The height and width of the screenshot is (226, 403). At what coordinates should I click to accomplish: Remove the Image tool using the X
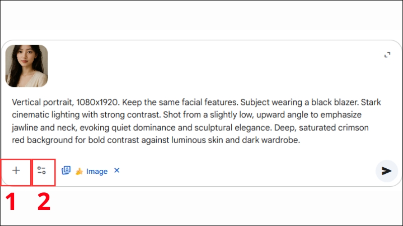(117, 171)
